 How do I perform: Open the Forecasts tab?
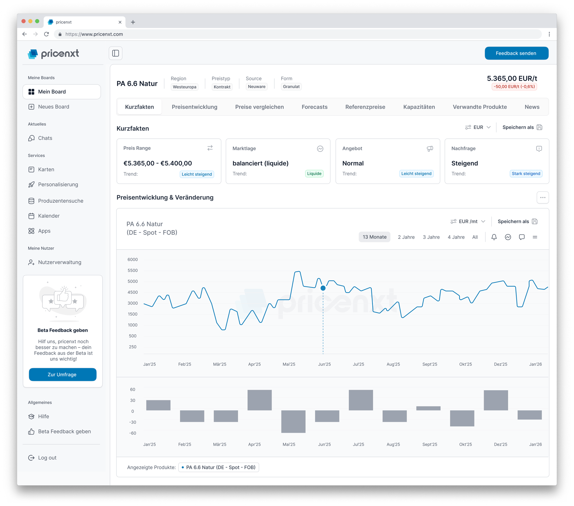coord(314,107)
